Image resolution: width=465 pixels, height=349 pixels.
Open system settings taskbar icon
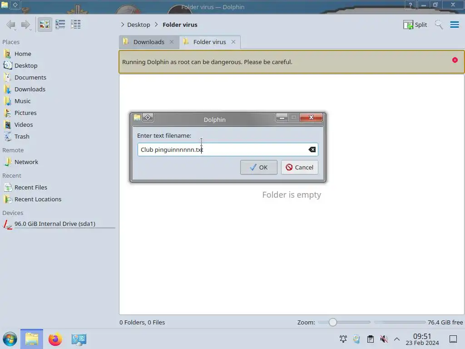(79, 339)
